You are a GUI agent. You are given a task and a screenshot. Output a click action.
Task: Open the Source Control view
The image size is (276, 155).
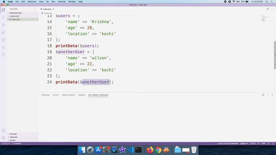(3, 25)
